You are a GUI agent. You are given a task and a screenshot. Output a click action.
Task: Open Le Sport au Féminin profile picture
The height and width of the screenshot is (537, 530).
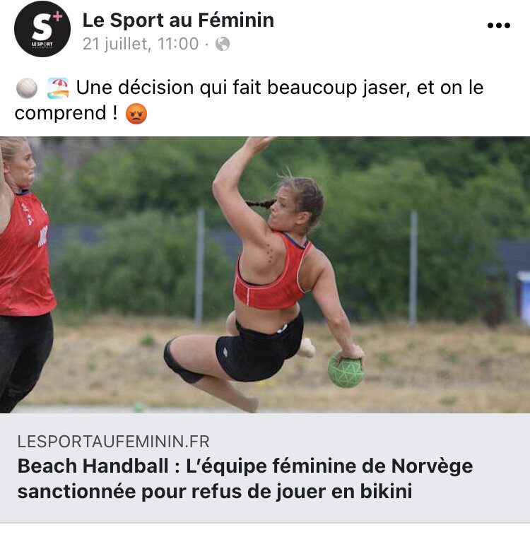click(x=42, y=29)
